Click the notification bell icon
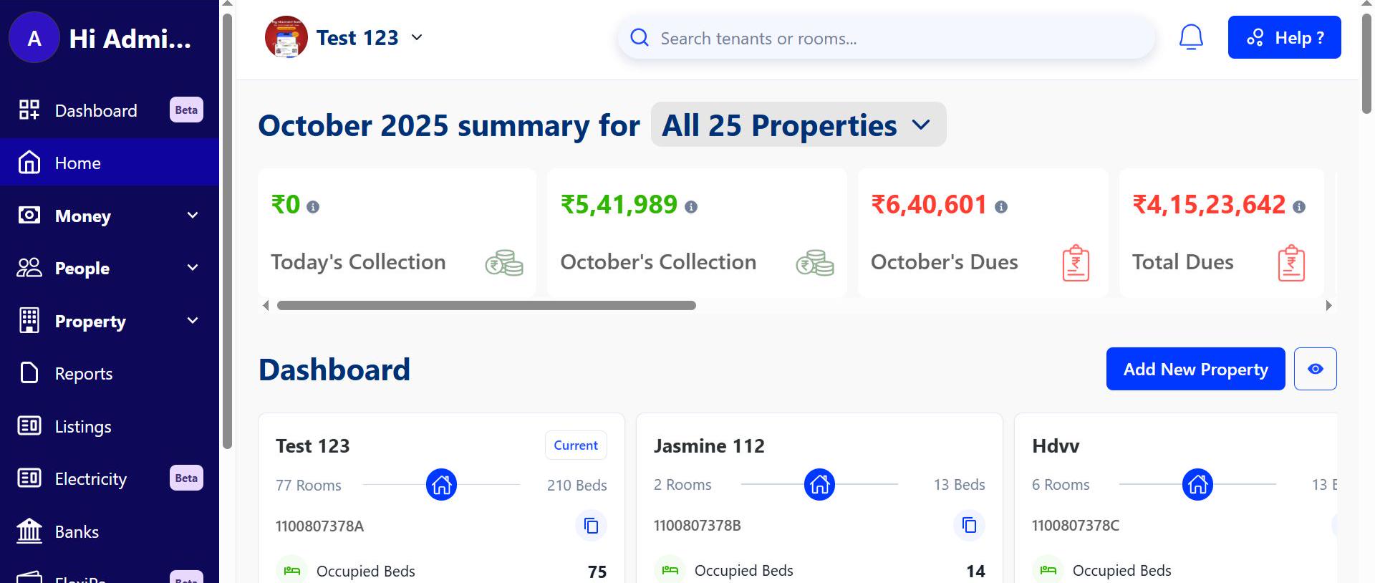 tap(1190, 37)
